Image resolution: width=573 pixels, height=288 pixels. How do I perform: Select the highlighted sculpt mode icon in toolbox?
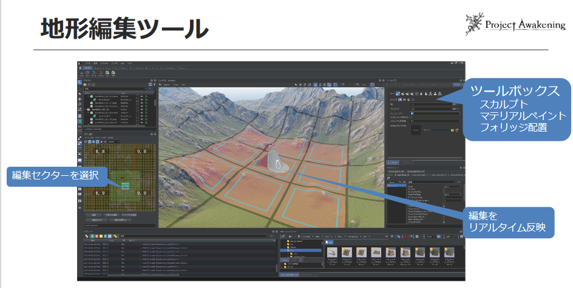[x=398, y=94]
